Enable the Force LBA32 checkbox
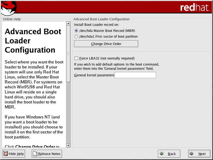This screenshot has width=213, height=160. click(x=76, y=58)
